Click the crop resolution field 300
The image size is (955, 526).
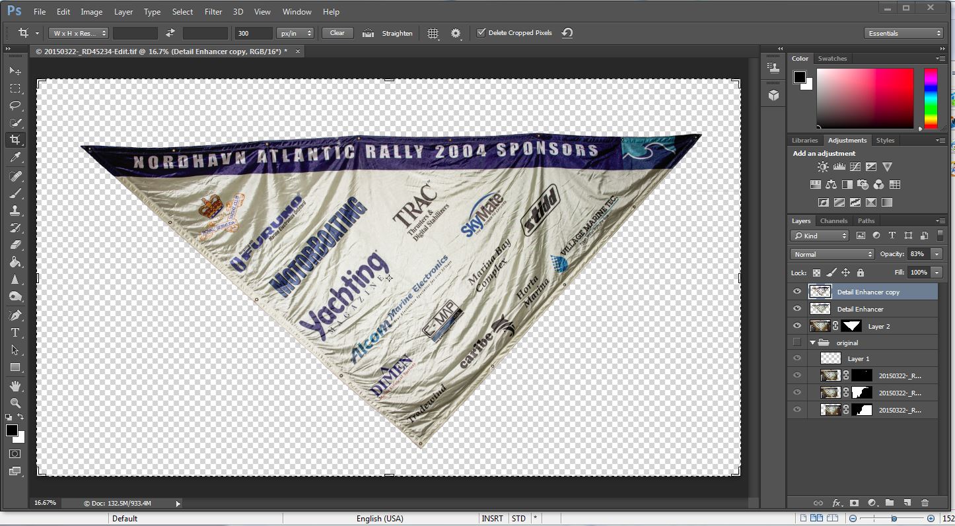[x=254, y=33]
